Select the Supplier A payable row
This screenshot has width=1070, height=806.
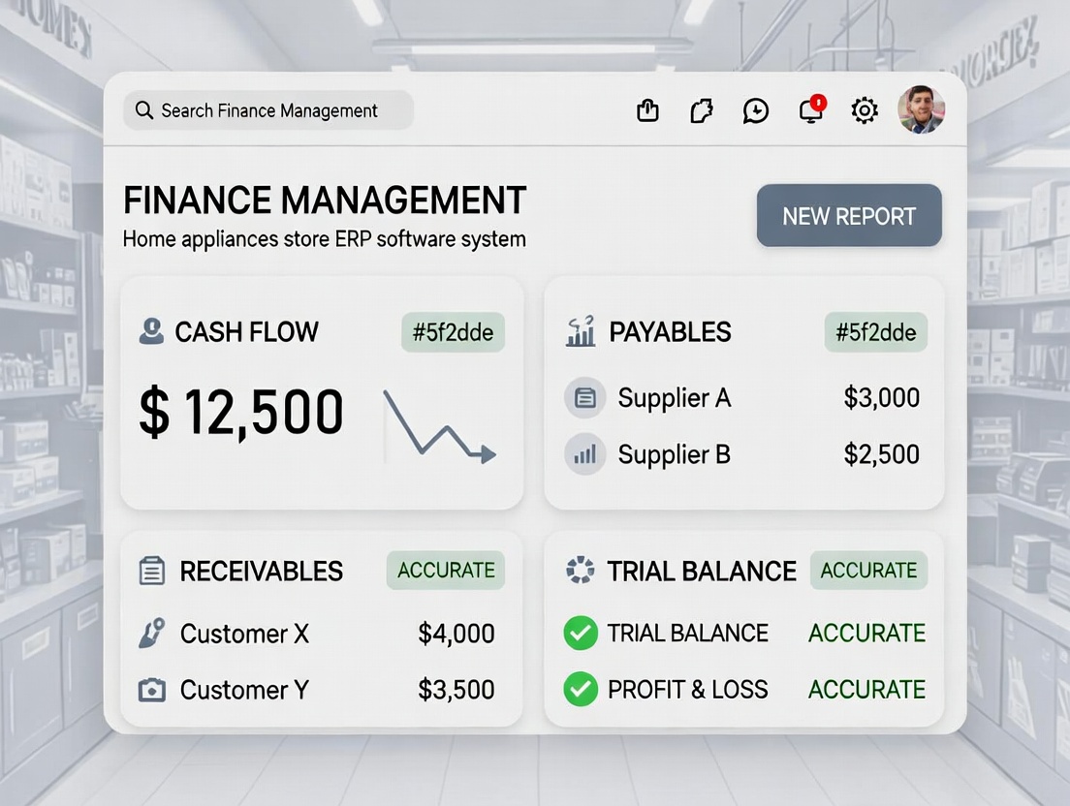pyautogui.click(x=742, y=398)
